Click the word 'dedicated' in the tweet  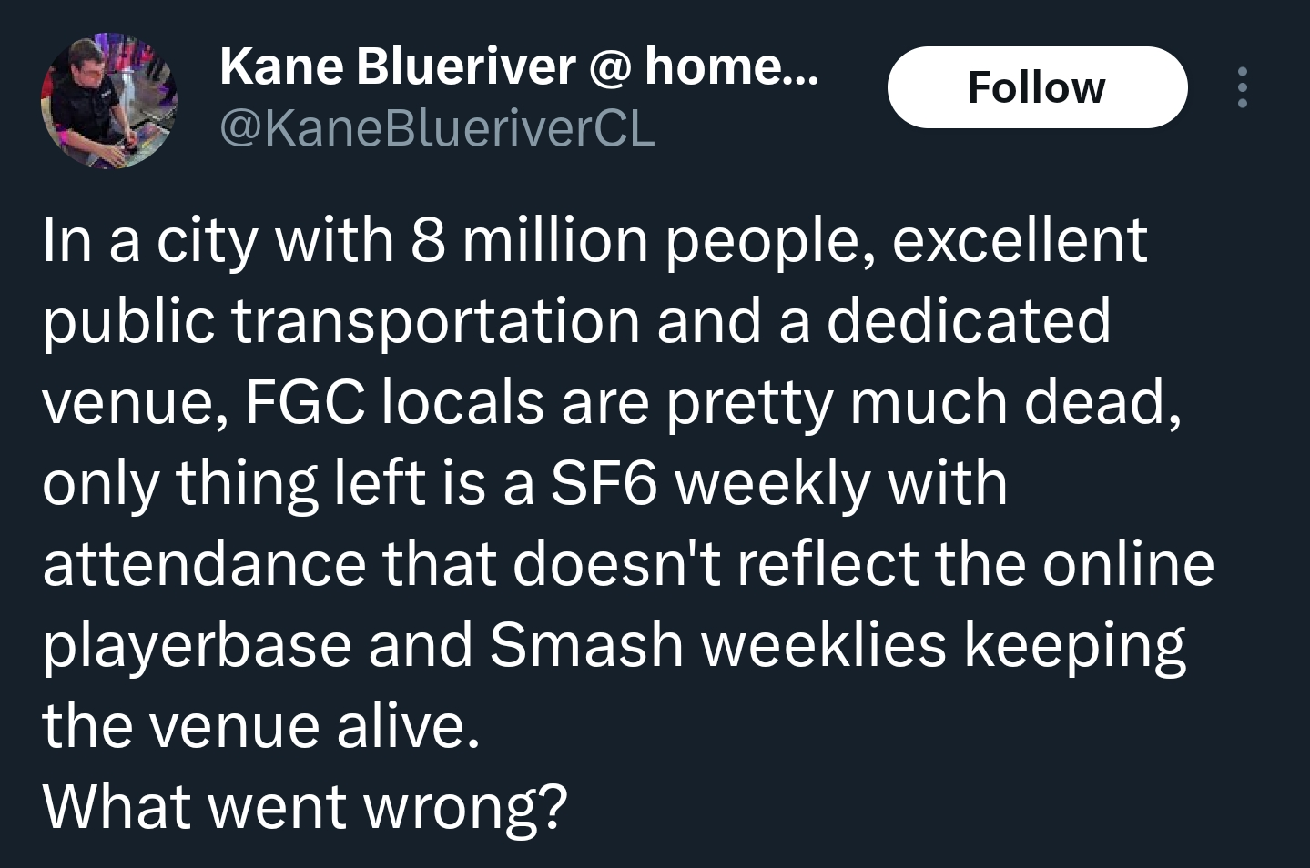(x=969, y=321)
